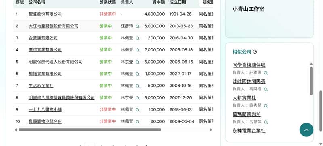This screenshot has height=146, width=323.
Task: Click search icon beside 馮阿樹
Action: coord(266,89)
